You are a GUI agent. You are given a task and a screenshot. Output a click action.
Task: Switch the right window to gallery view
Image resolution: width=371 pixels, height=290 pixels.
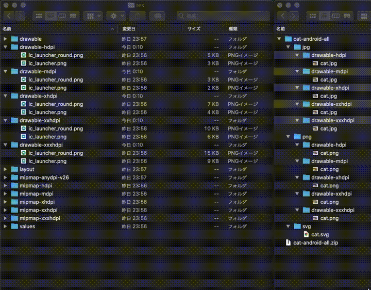(347, 16)
